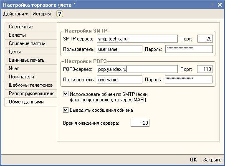Focus the SMTP server address field
Screen dimensions: 225x166
click(x=137, y=39)
